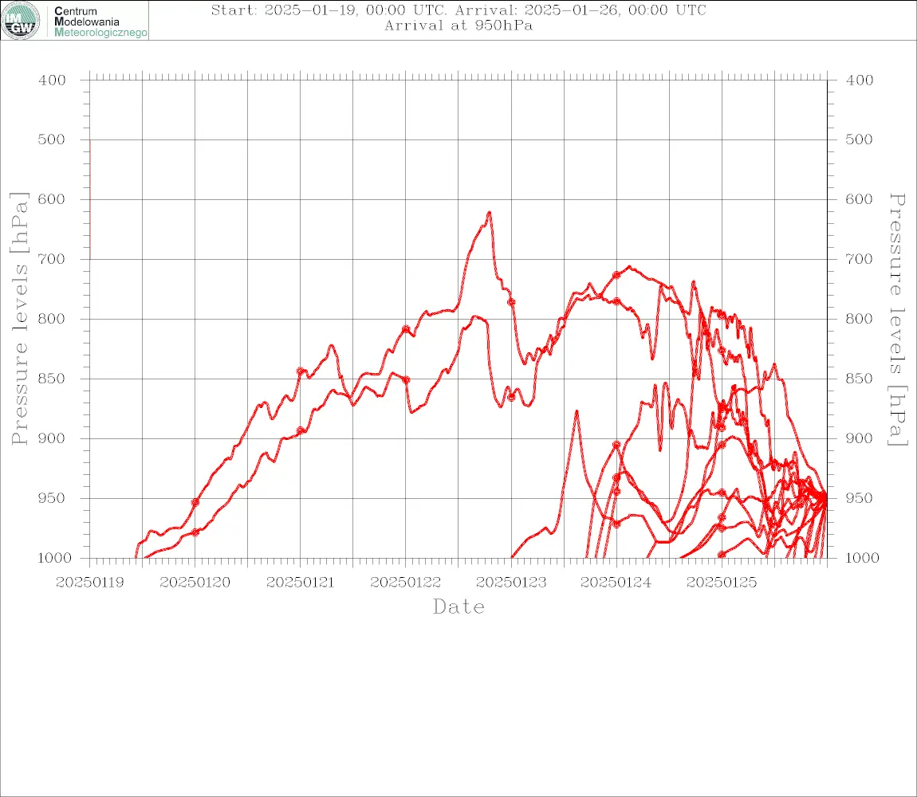Click the circle marker at 20250123 near 865 hPa
The width and height of the screenshot is (917, 797).
[x=511, y=397]
